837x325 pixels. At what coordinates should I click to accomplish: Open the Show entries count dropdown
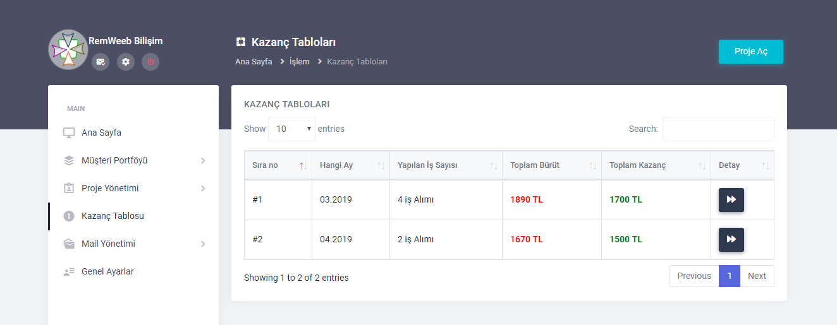tap(291, 129)
